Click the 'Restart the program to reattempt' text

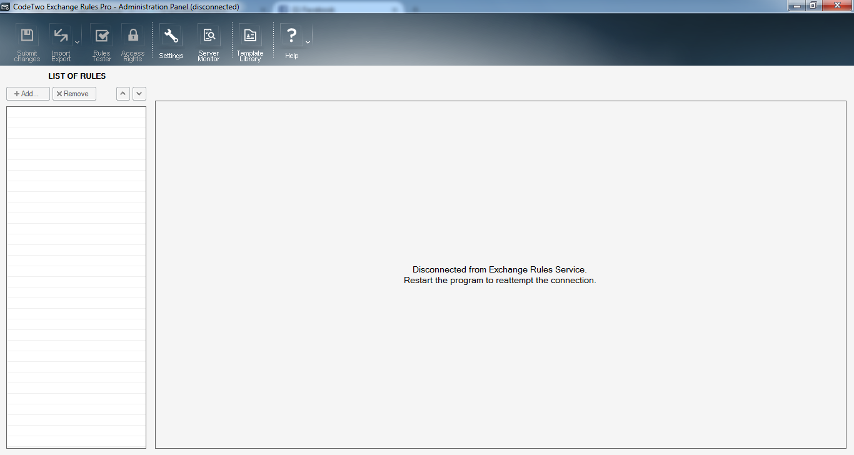pyautogui.click(x=500, y=281)
